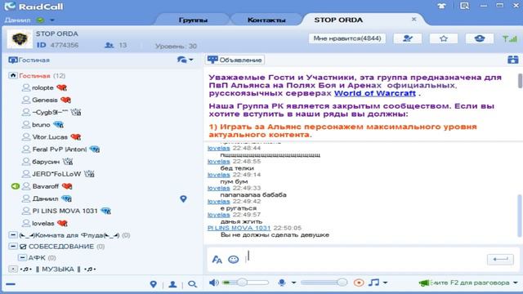Image resolution: width=523 pixels, height=294 pixels.
Task: Select user lovelas in the member list
Action: 43,223
